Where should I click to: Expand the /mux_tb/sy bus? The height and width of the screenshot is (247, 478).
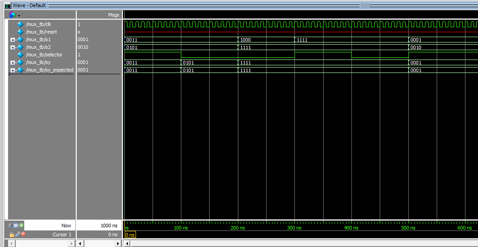13,63
